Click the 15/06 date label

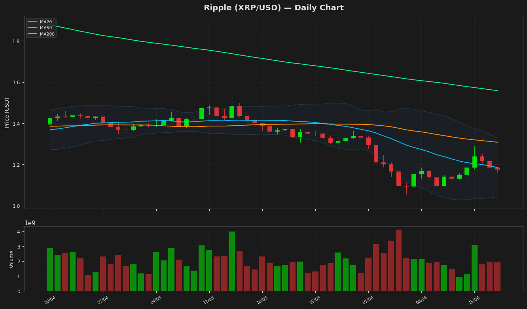pos(474,300)
